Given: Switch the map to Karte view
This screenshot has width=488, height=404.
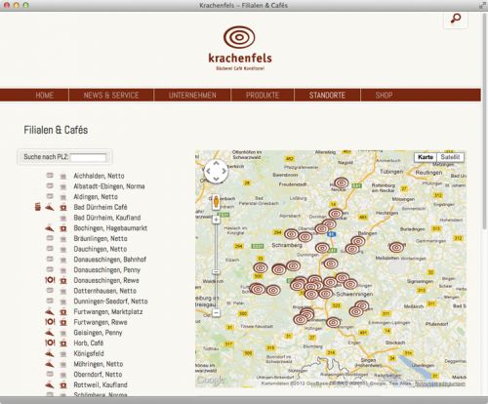Looking at the screenshot, I should [426, 157].
